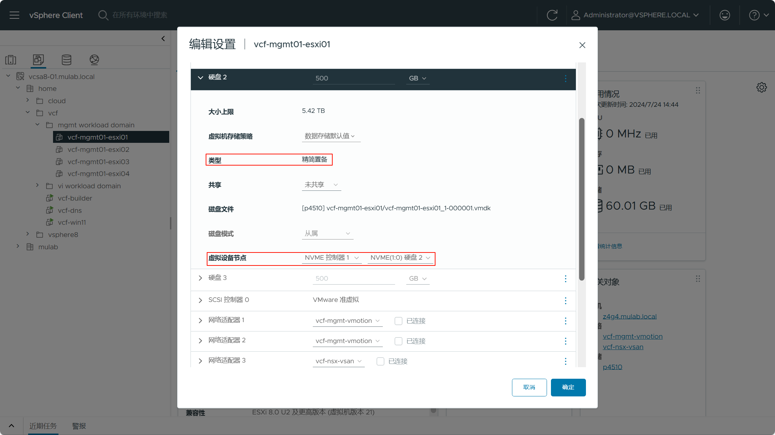Close the 编辑设置 dialog
775x435 pixels.
582,45
